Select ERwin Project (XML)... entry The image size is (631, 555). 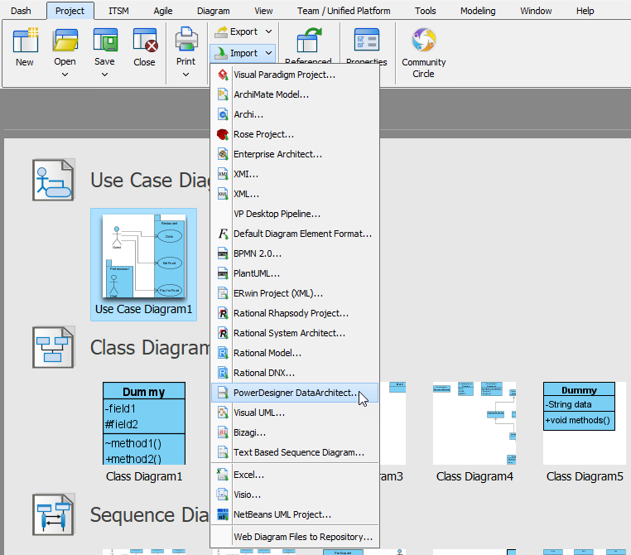click(295, 293)
